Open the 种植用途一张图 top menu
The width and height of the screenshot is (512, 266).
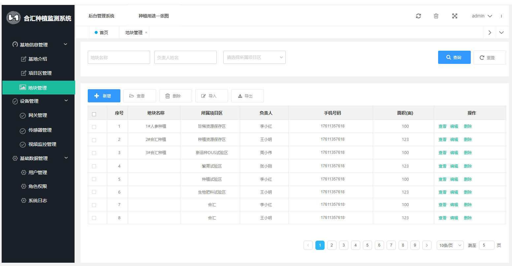[153, 16]
